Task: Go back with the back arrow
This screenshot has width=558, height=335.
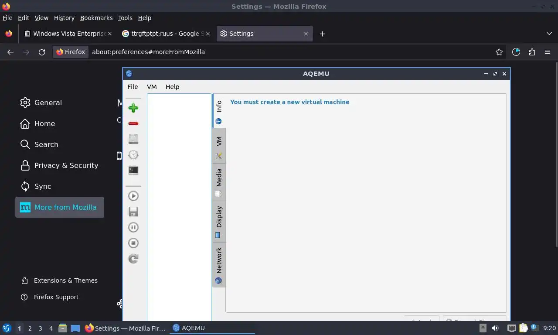Action: coord(10,52)
